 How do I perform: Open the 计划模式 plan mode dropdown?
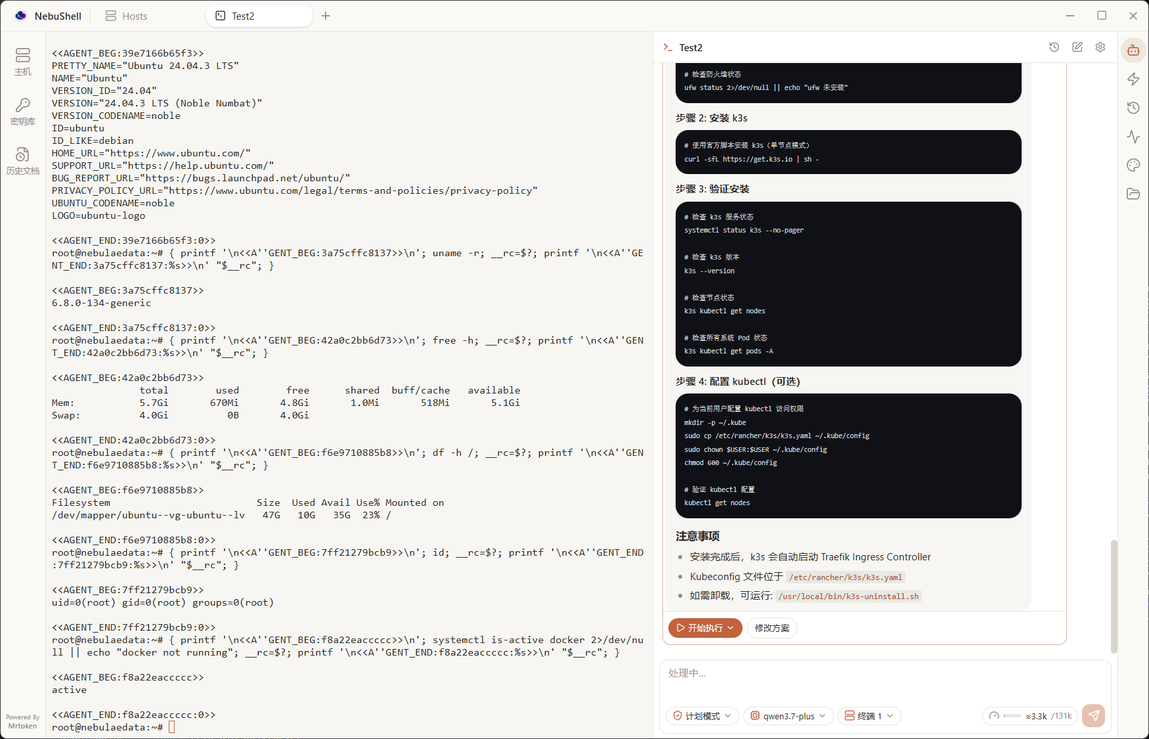tap(703, 716)
